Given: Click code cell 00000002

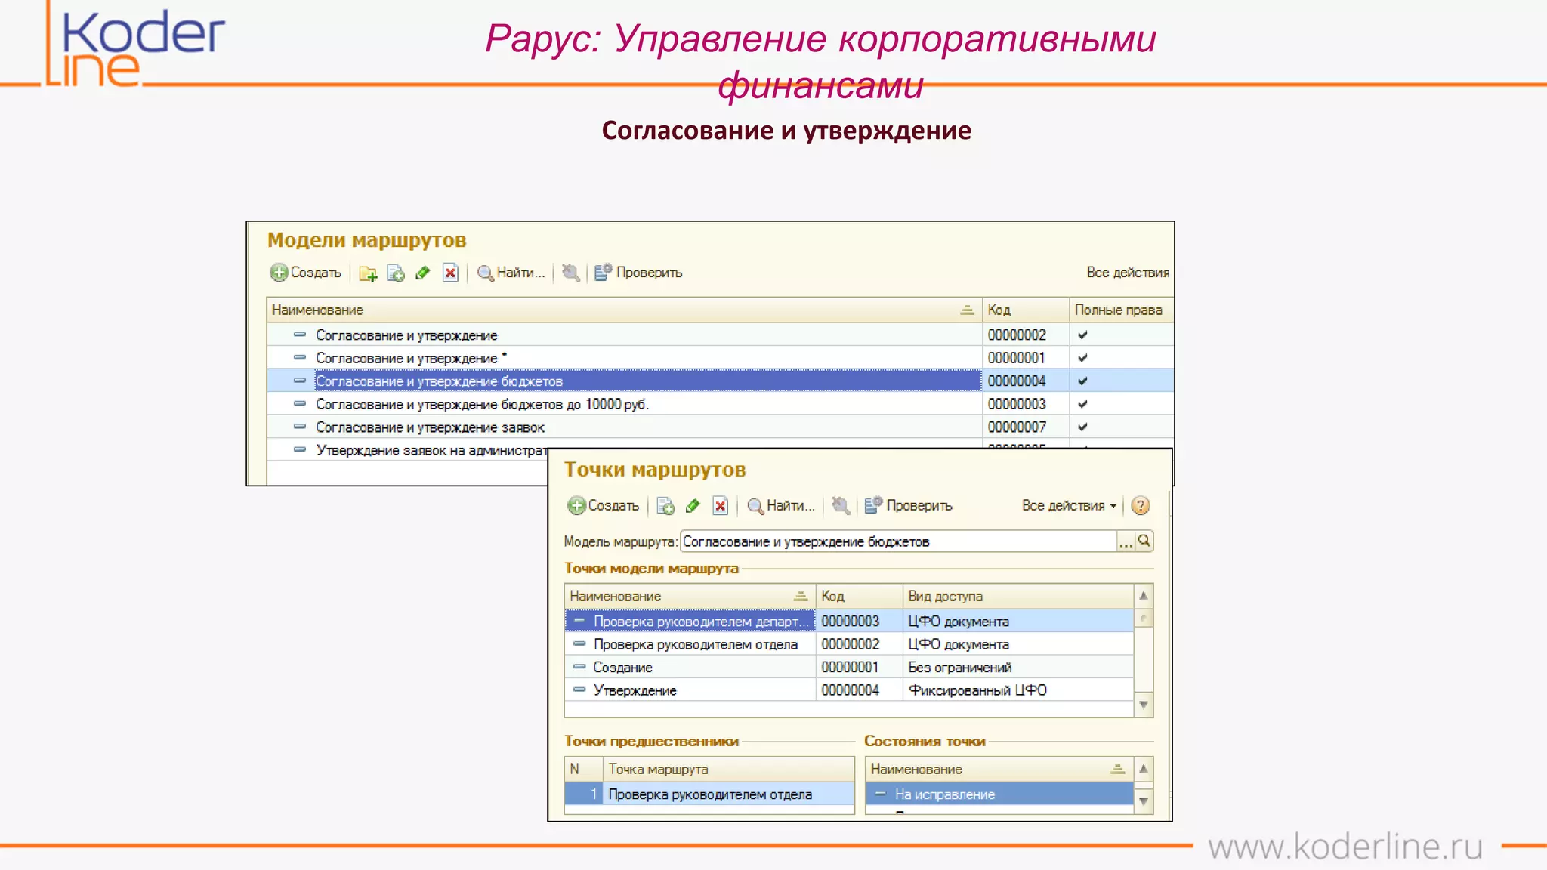Looking at the screenshot, I should coord(1025,335).
